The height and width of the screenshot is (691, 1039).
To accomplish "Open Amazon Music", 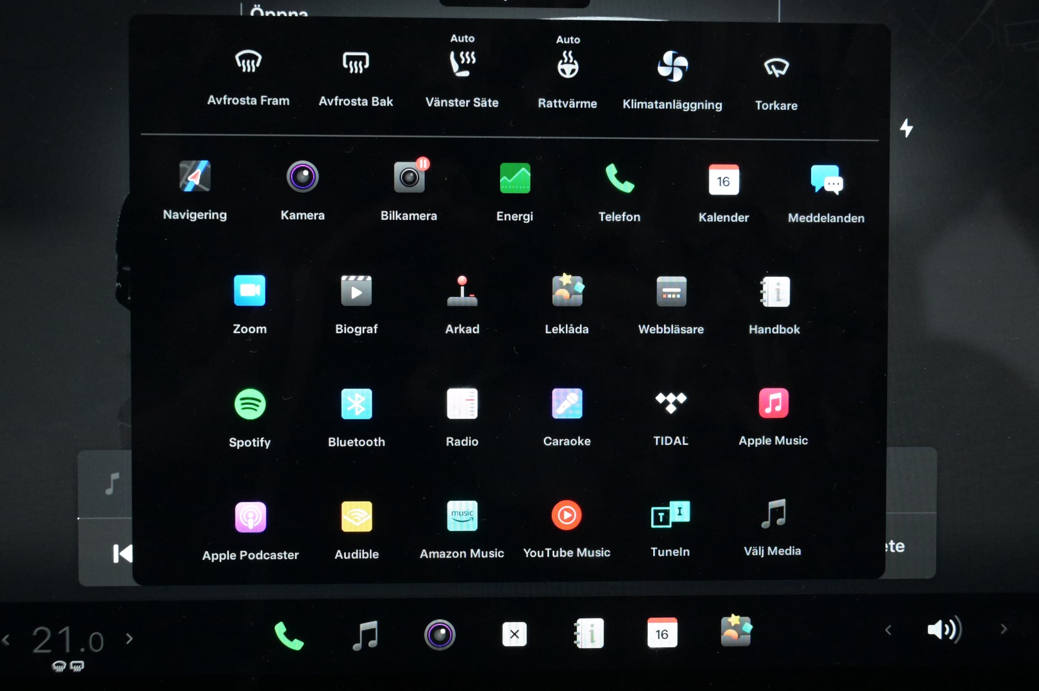I will tap(462, 516).
